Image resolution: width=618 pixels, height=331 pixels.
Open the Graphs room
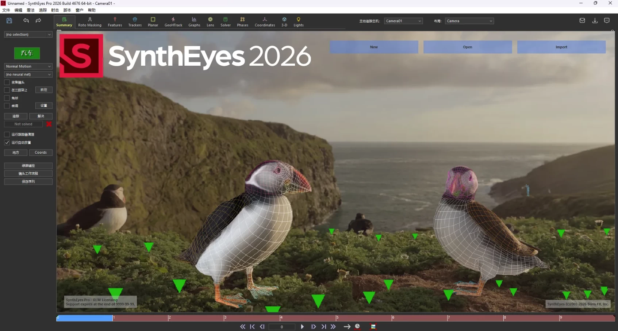coord(194,22)
